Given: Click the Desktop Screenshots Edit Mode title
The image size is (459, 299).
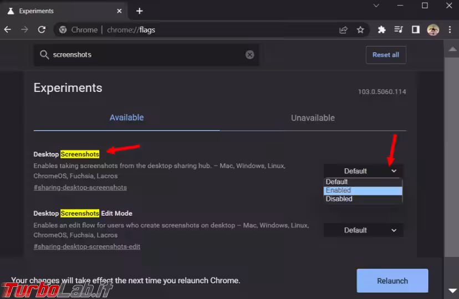Looking at the screenshot, I should [83, 213].
